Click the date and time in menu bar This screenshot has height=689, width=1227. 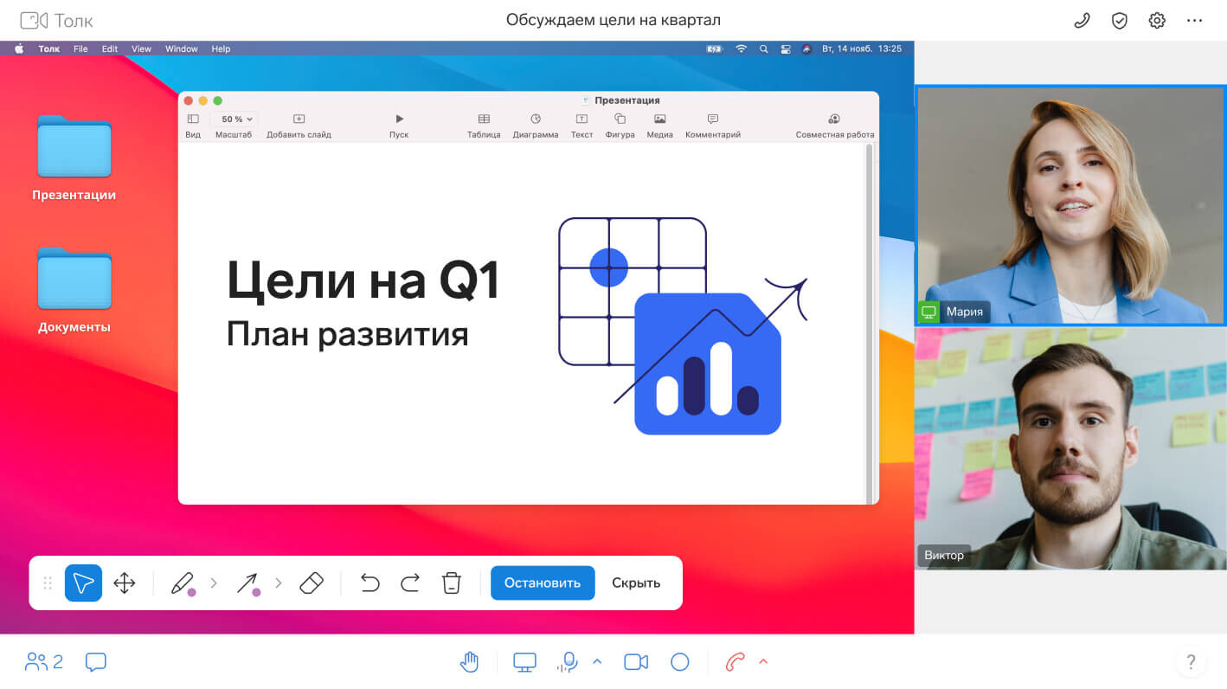click(x=862, y=49)
